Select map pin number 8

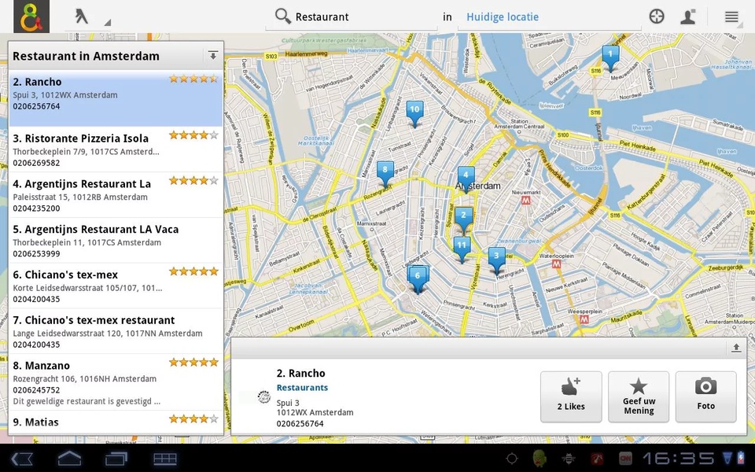coord(385,174)
